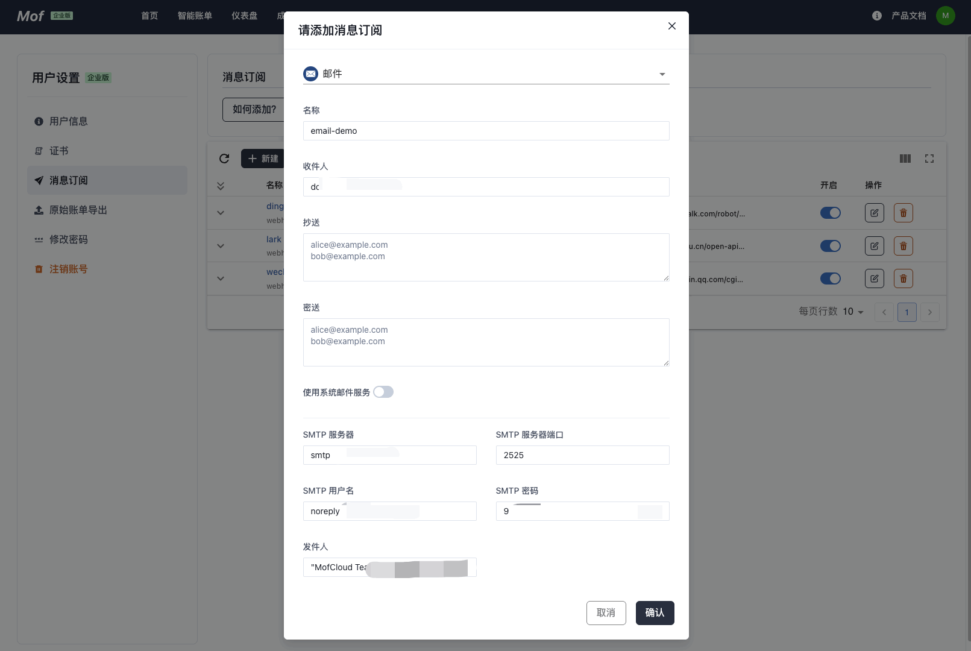Focus the 收件人 recipient field
Viewport: 971px width, 651px height.
pyautogui.click(x=486, y=187)
